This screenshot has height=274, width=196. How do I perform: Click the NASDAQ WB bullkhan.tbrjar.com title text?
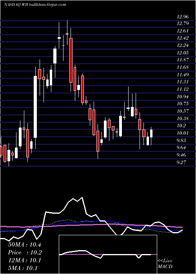coord(35,5)
